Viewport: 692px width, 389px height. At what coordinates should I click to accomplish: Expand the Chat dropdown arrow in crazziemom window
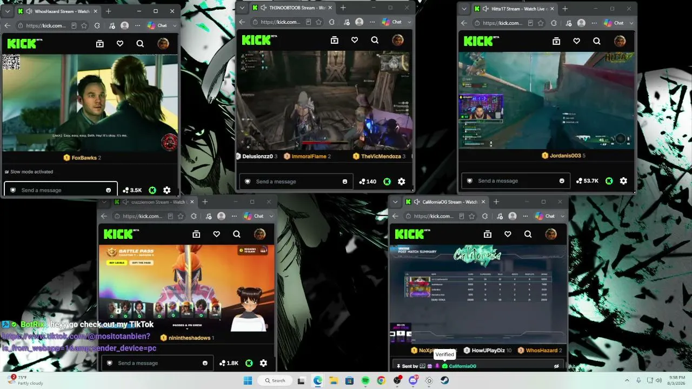click(271, 216)
